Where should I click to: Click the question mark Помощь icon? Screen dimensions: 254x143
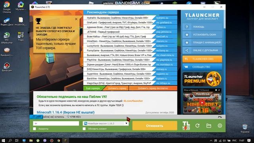click(x=187, y=27)
